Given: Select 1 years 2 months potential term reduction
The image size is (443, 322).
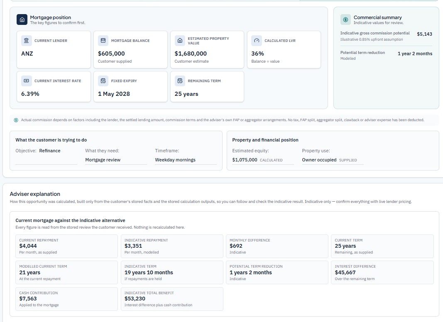Looking at the screenshot, I should pyautogui.click(x=251, y=273).
